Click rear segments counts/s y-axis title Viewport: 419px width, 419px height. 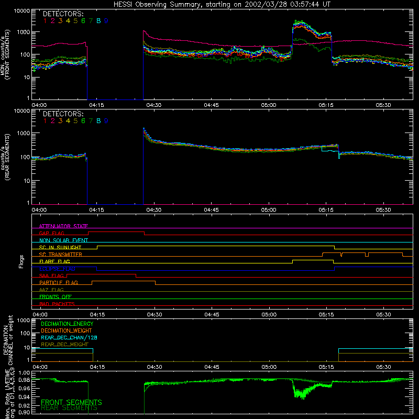click(5, 157)
